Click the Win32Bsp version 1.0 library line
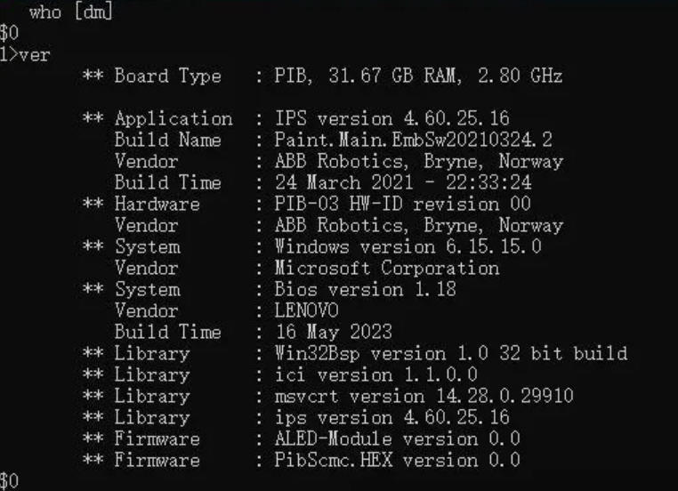Viewport: 678px width, 491px height. 451,354
